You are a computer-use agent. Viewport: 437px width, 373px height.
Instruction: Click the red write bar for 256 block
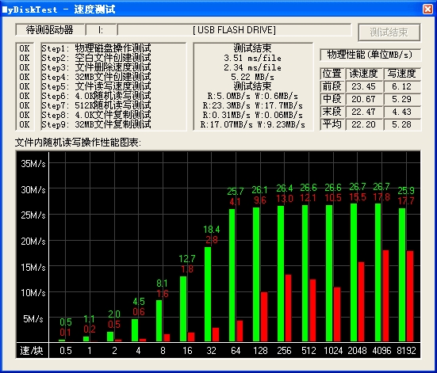(288, 308)
